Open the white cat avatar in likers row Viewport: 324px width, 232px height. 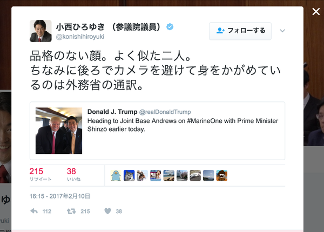click(x=195, y=175)
